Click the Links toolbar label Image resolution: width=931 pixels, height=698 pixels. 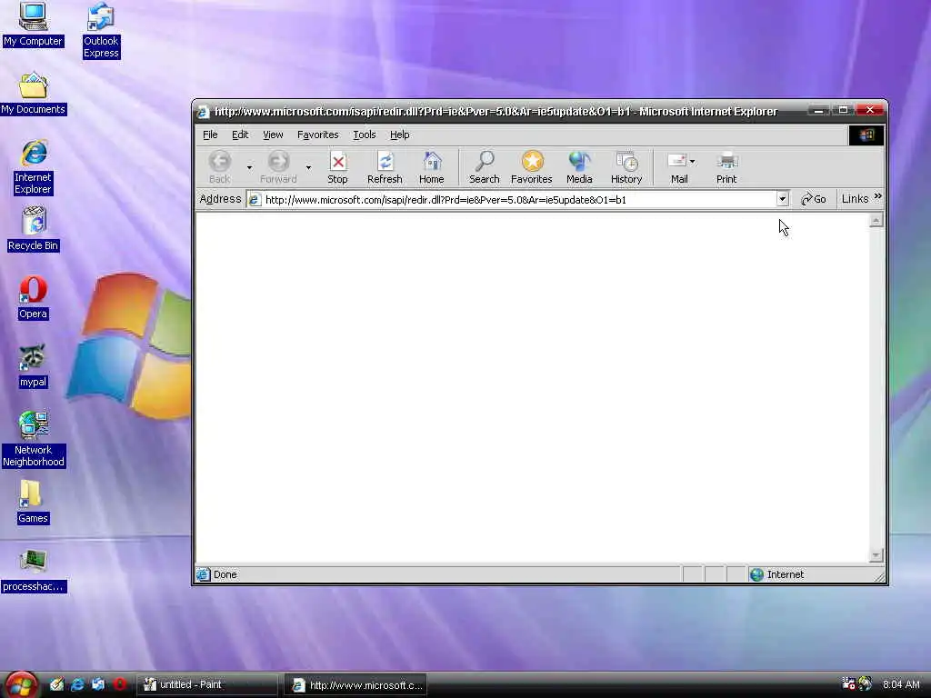click(x=855, y=199)
